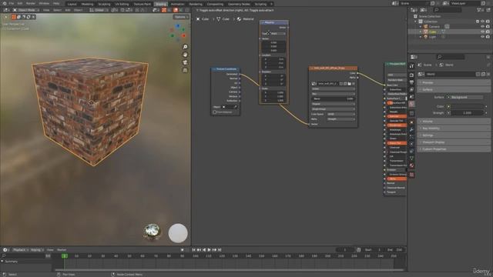493x277 pixels.
Task: Open the viewport Options dropdown
Action: click(x=181, y=17)
